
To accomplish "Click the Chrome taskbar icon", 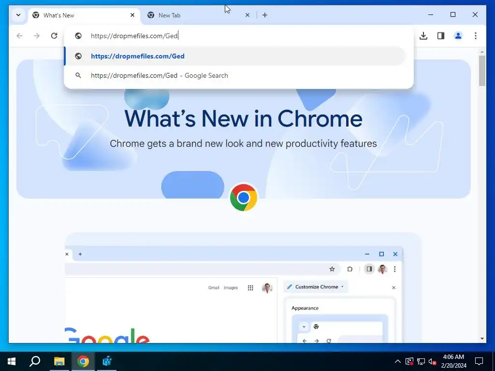I will tap(83, 361).
